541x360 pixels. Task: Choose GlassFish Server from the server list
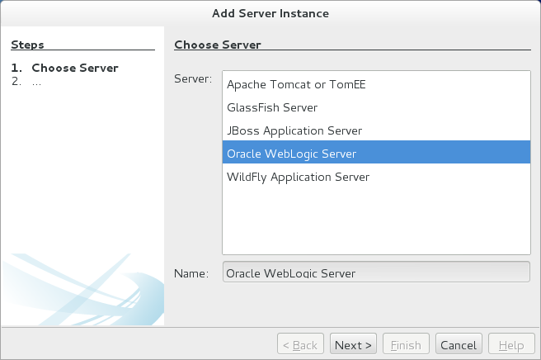point(272,107)
